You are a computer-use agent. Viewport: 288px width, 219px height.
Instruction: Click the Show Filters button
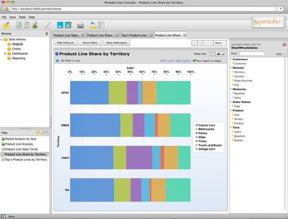pyautogui.click(x=90, y=43)
